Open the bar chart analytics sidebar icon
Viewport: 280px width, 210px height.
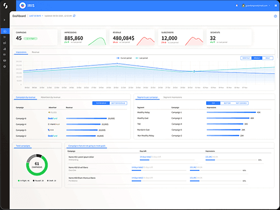coord(4,49)
